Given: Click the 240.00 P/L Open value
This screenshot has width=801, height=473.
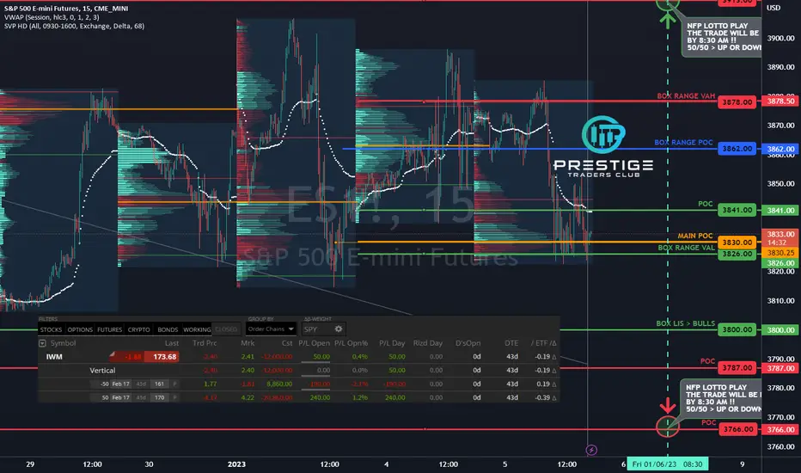Looking at the screenshot, I should 320,397.
